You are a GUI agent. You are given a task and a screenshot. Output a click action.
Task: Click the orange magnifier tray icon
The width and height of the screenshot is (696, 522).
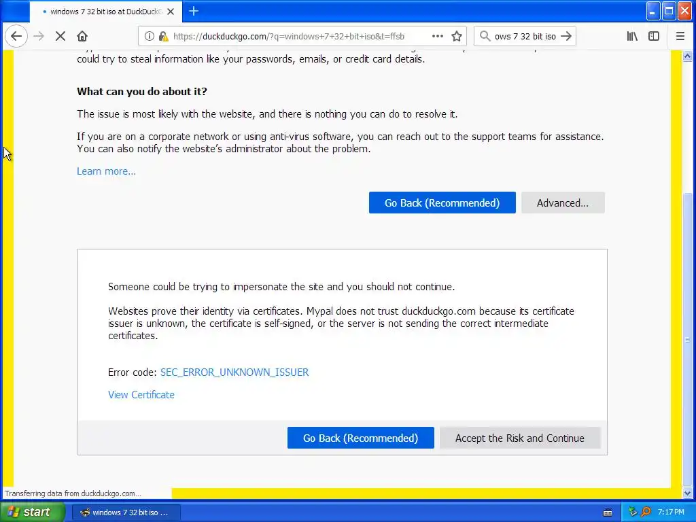pyautogui.click(x=646, y=512)
